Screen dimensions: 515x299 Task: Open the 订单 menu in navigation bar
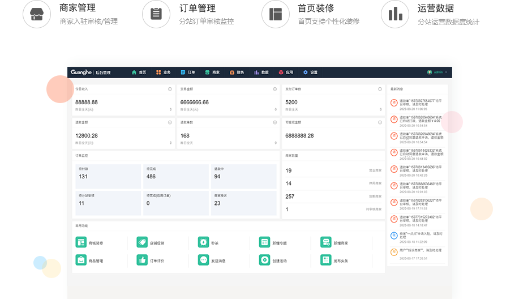click(188, 72)
